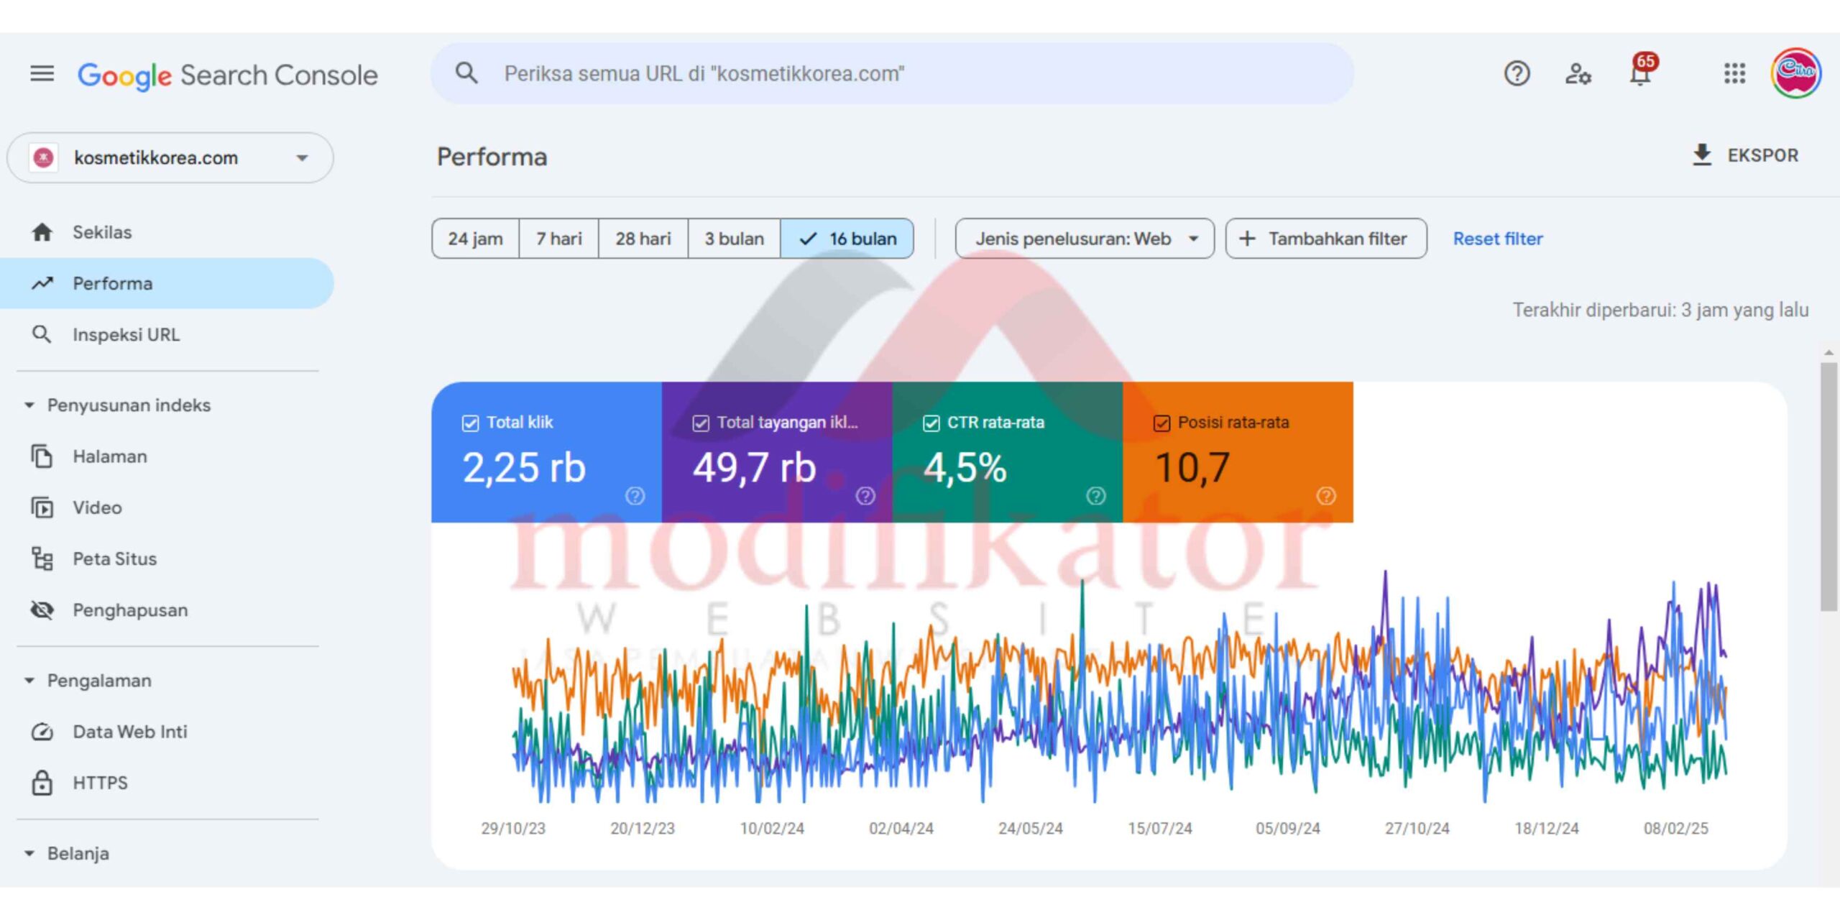Click the Halaman pages icon
1840x920 pixels.
pos(42,456)
